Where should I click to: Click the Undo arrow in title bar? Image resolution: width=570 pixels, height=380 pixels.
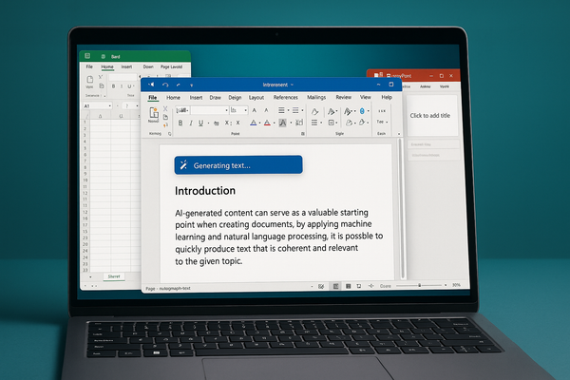pos(165,85)
